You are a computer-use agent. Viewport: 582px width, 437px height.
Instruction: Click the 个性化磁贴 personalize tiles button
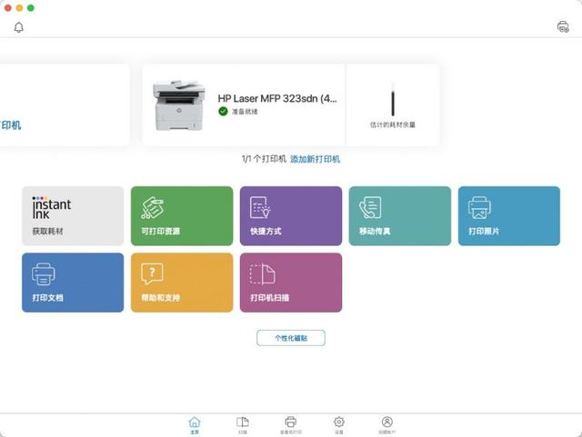click(291, 338)
